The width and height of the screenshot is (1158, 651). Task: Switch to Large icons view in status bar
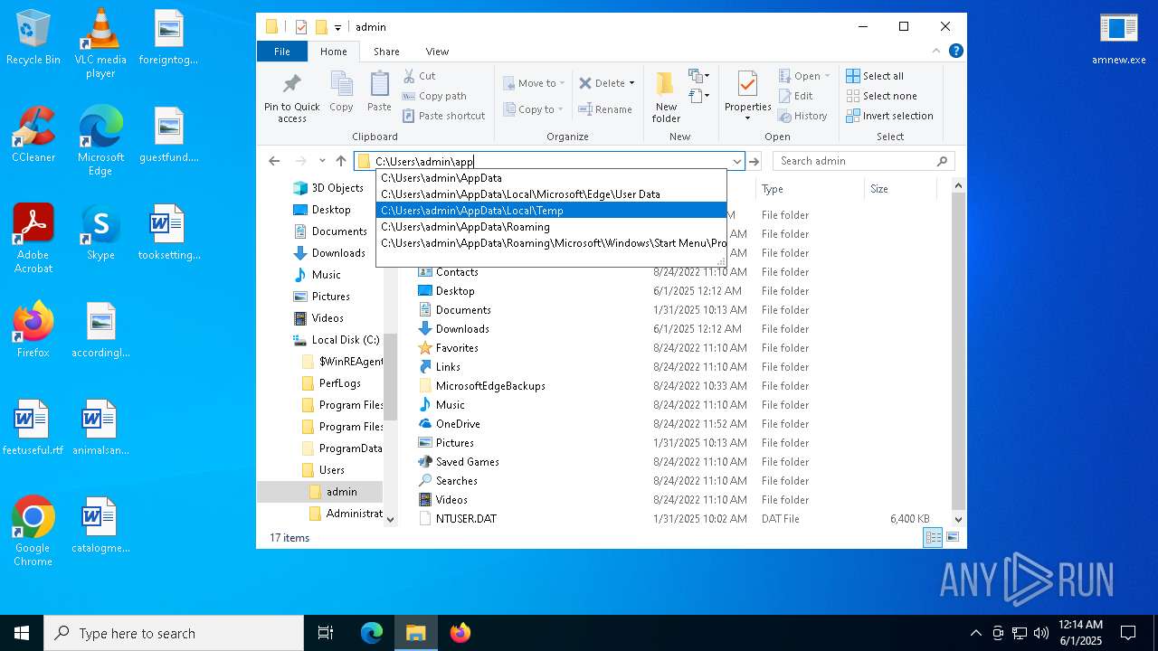[x=952, y=537]
